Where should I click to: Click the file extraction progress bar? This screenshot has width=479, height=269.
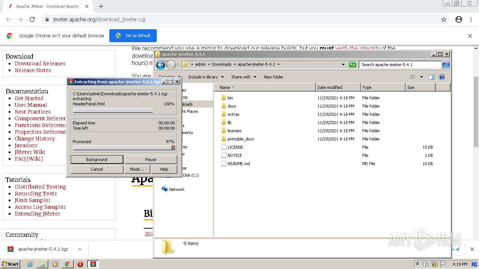tap(113, 110)
